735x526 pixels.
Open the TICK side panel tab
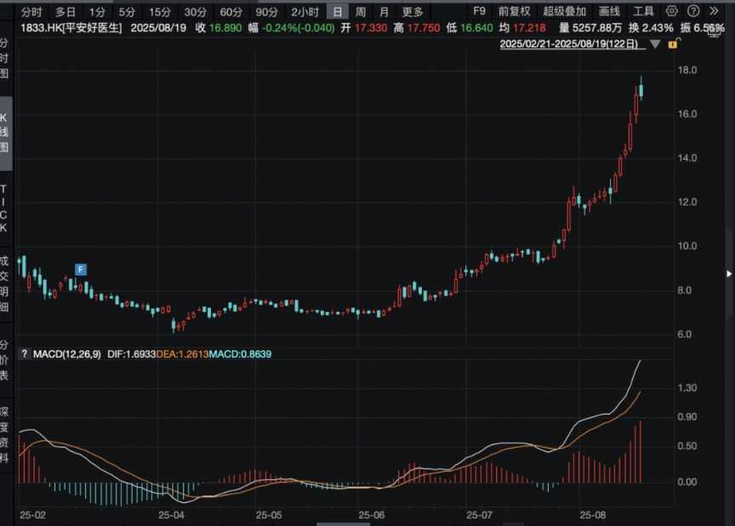tap(5, 208)
